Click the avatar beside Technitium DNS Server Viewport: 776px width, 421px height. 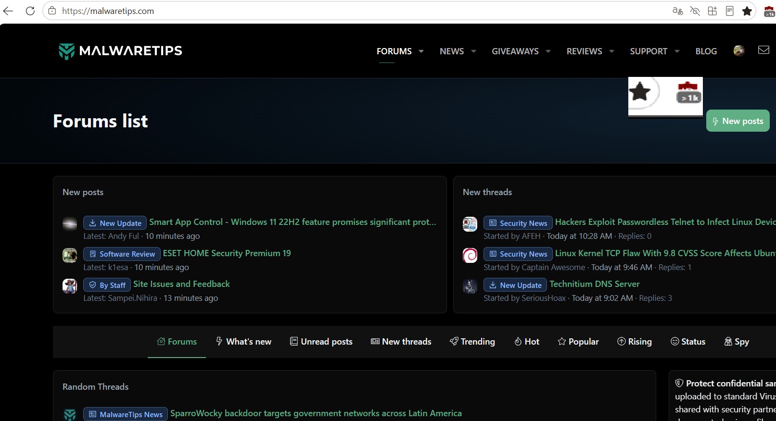point(470,286)
